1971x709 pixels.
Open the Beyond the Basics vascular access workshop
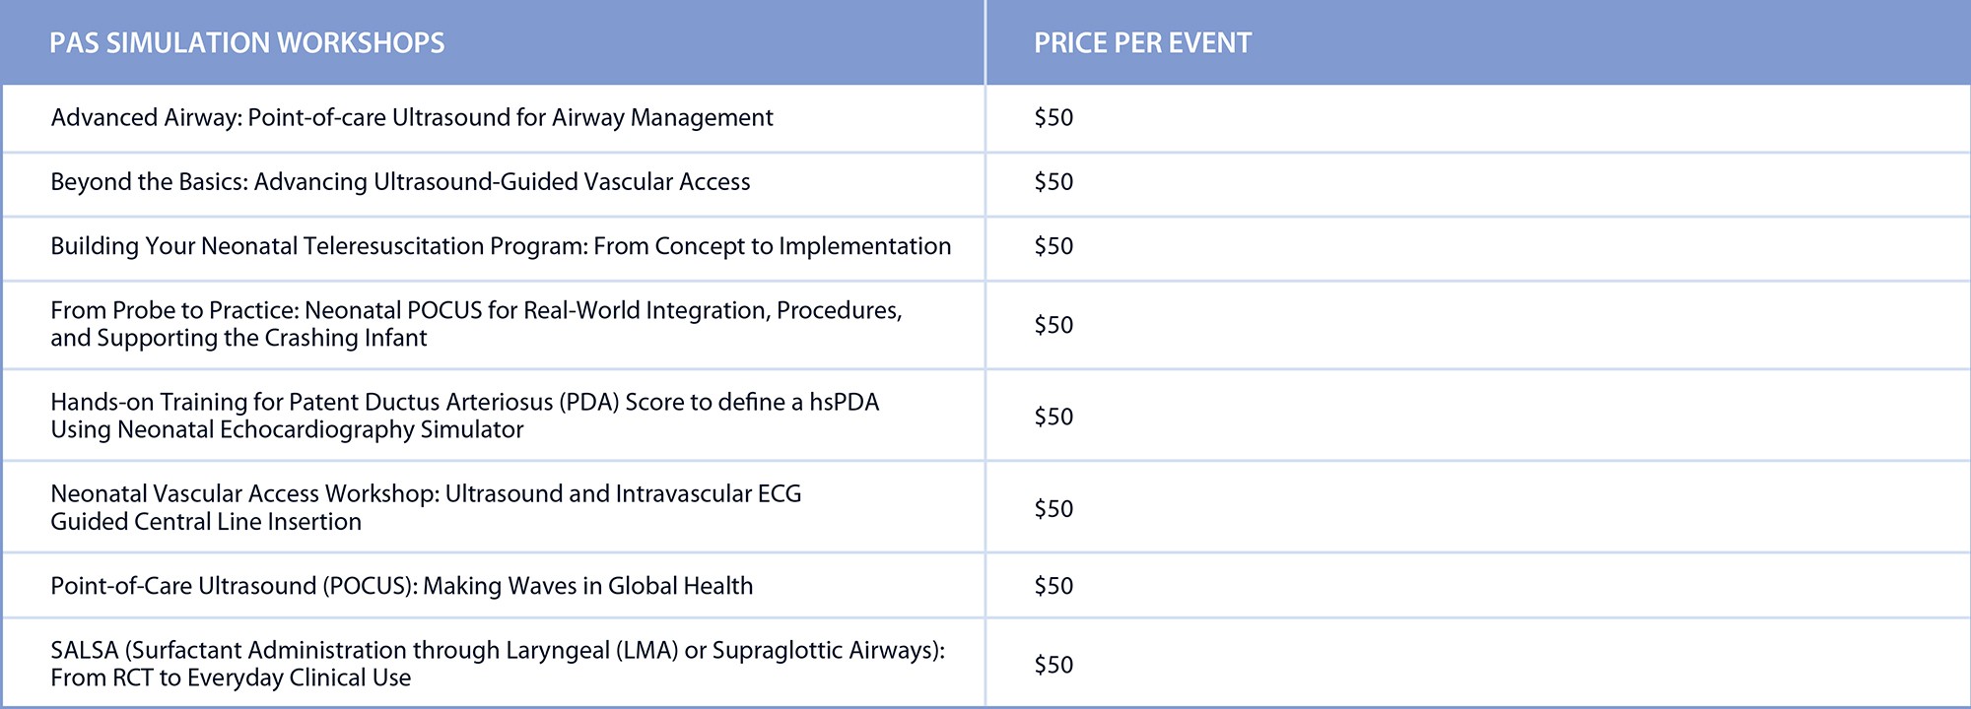coord(400,182)
